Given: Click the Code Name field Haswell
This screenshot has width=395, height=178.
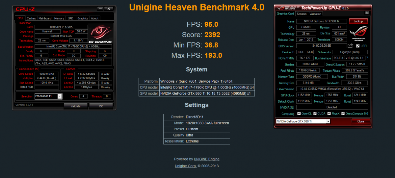Looking at the screenshot, I should 47,32.
